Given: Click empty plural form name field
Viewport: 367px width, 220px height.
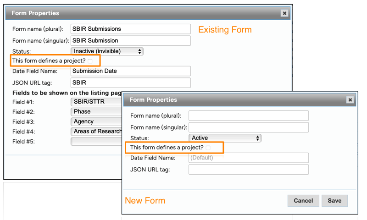Looking at the screenshot, I should 248,115.
